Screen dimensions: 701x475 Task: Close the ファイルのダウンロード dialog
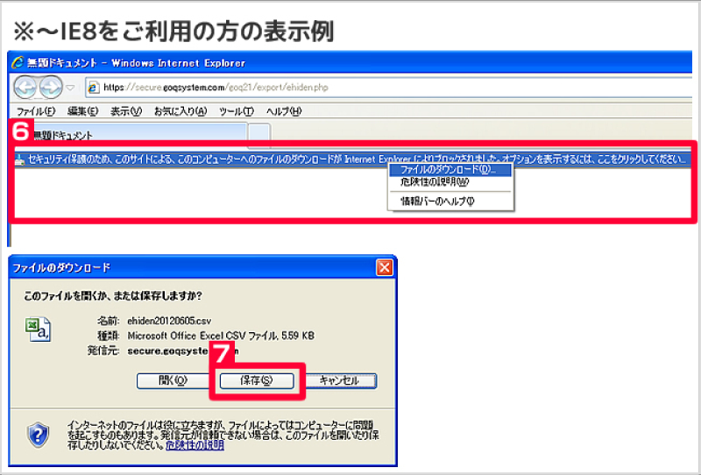click(385, 267)
